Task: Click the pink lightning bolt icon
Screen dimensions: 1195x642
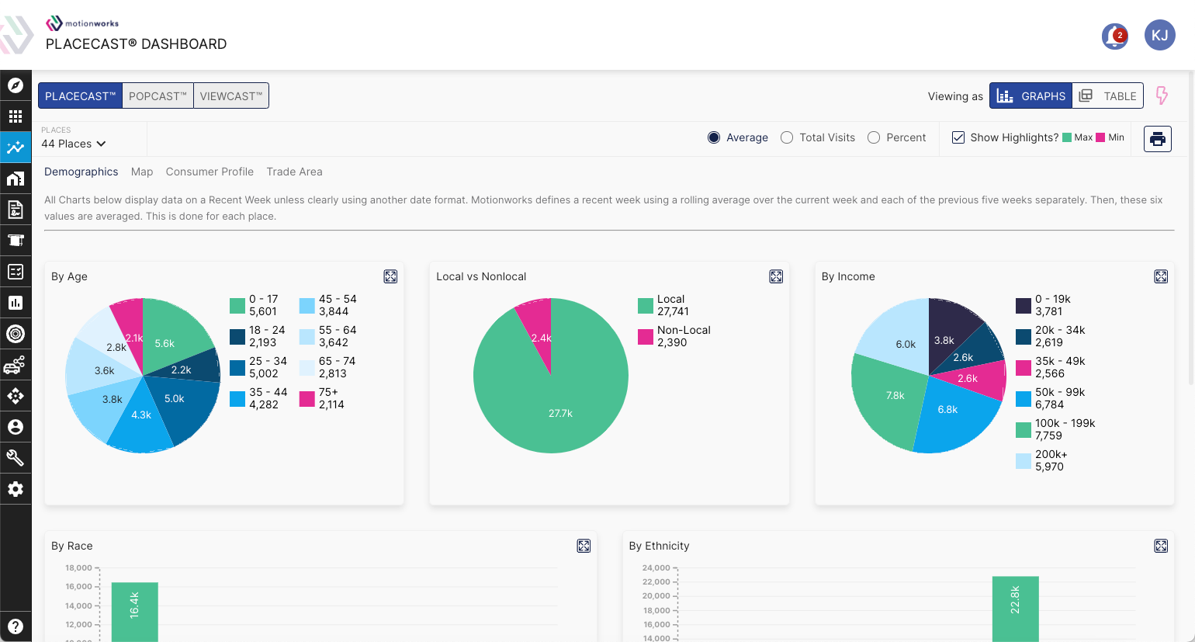Action: tap(1162, 95)
